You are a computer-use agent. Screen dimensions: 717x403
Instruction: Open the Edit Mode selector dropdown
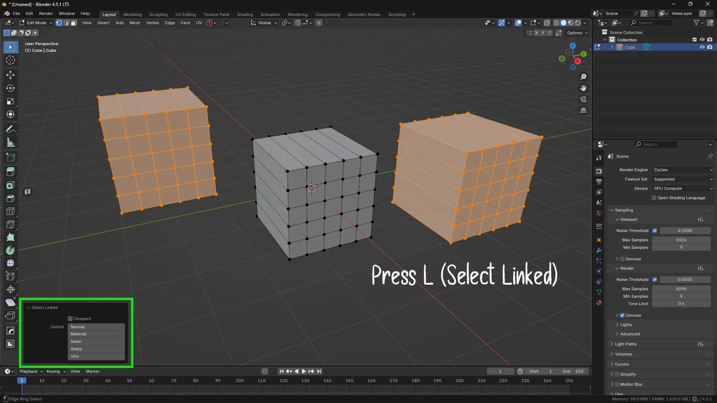[35, 23]
